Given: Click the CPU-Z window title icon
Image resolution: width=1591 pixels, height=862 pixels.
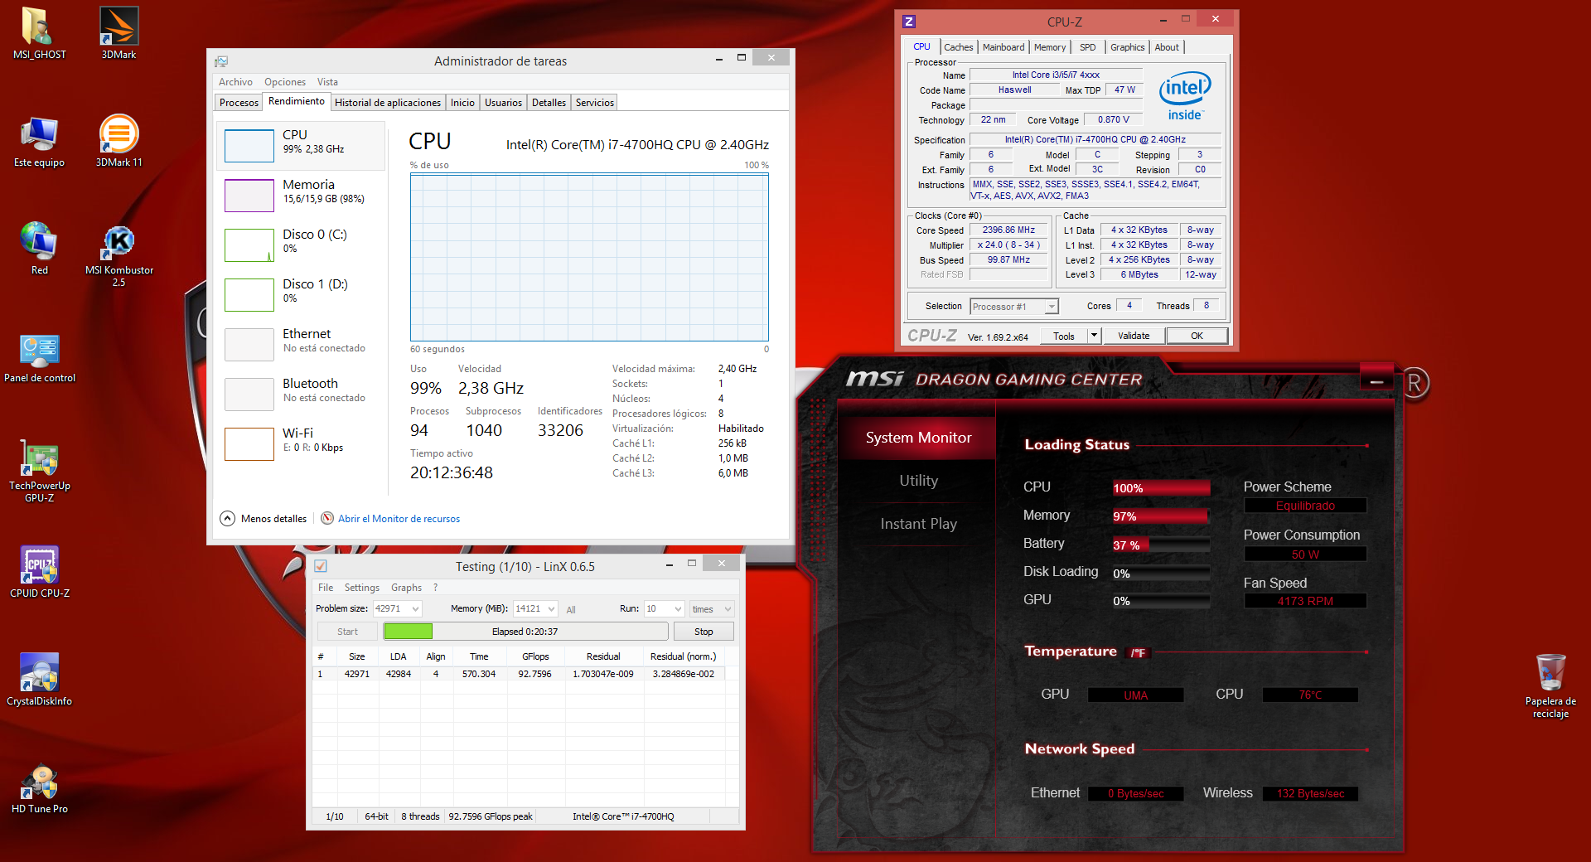Looking at the screenshot, I should coord(909,22).
